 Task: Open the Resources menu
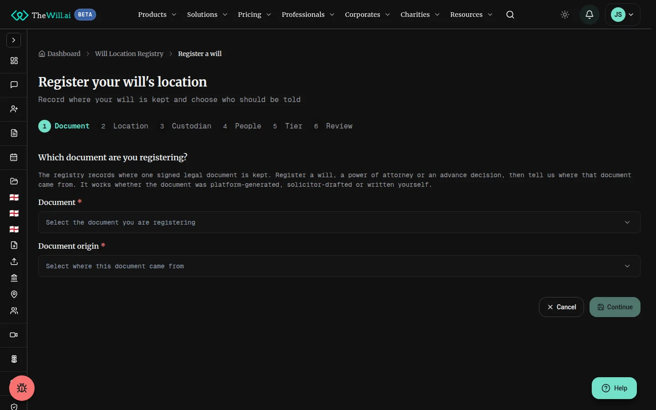tap(471, 15)
